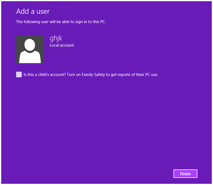Click the Add a user heading

33,11
